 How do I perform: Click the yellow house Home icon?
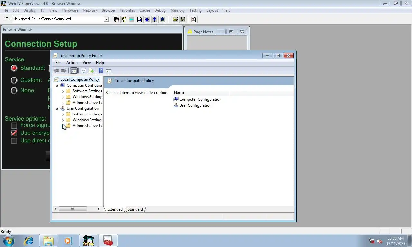coord(124,19)
